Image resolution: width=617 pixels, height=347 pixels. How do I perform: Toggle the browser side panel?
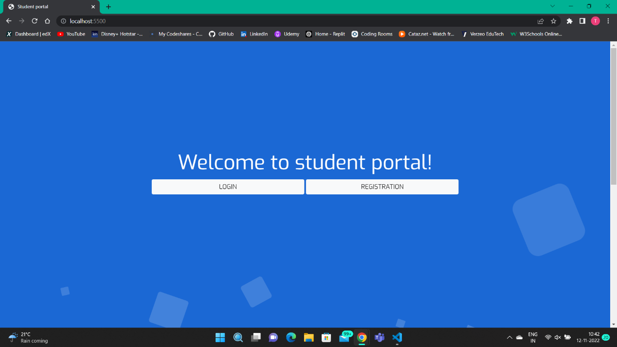[582, 21]
